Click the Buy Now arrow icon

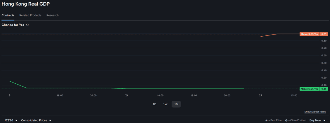pos(324,121)
